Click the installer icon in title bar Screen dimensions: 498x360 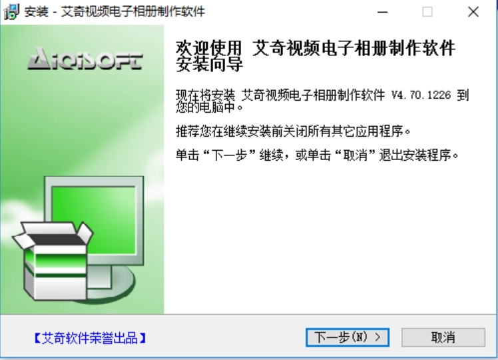[11, 12]
